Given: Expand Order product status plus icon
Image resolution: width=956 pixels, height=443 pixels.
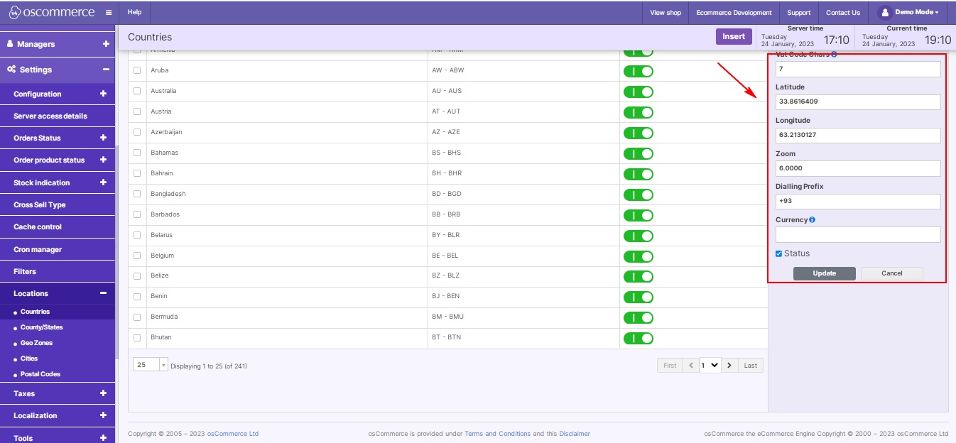Looking at the screenshot, I should (x=103, y=160).
